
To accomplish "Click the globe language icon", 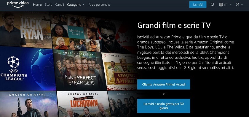I will coord(221,5).
